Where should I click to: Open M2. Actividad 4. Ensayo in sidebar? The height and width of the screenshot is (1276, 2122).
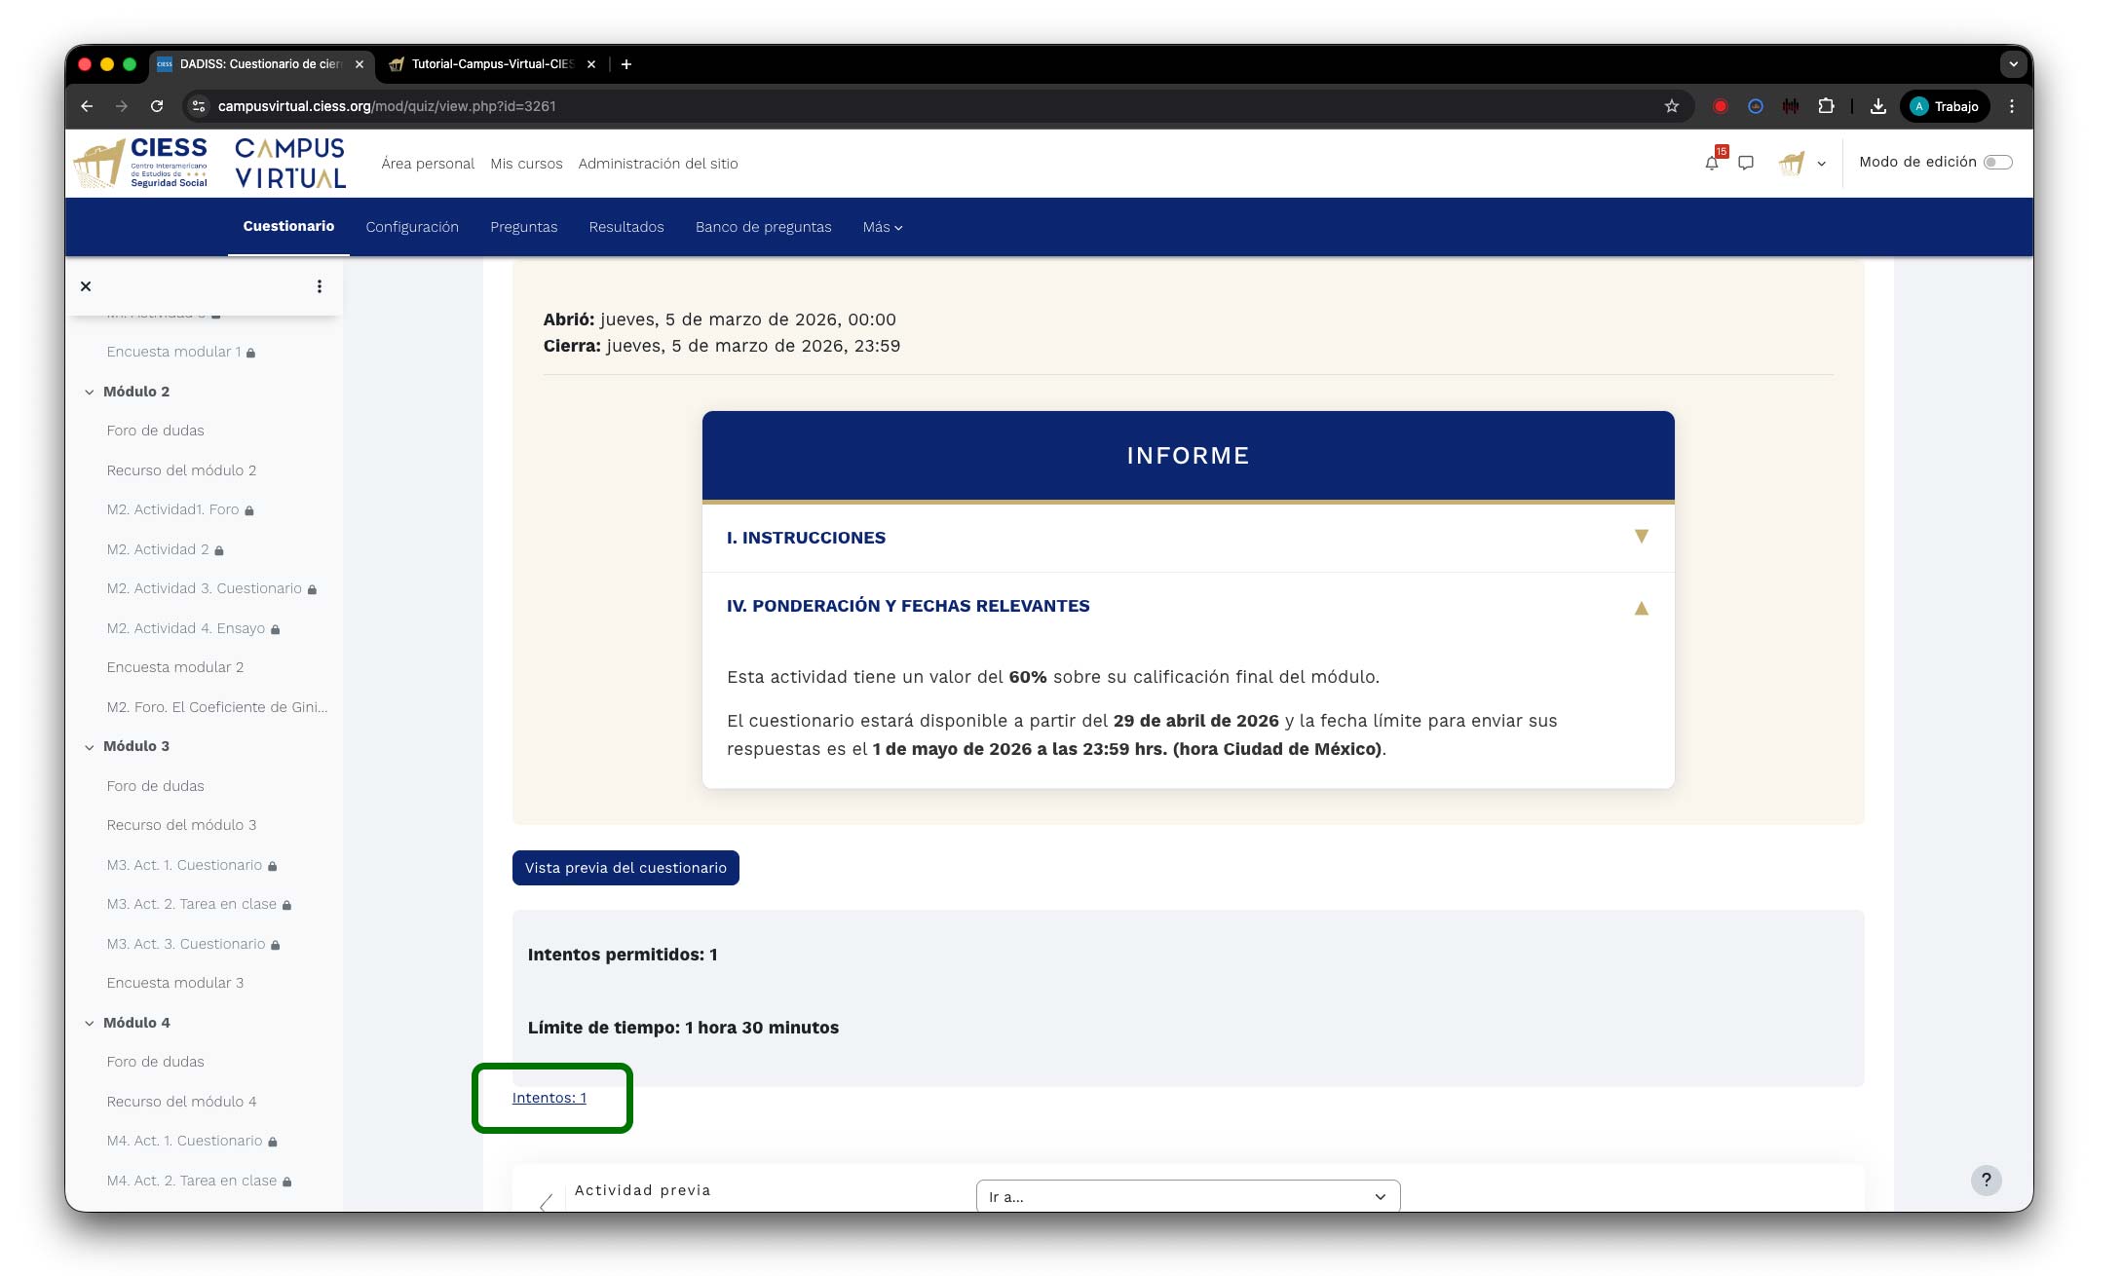click(x=186, y=628)
